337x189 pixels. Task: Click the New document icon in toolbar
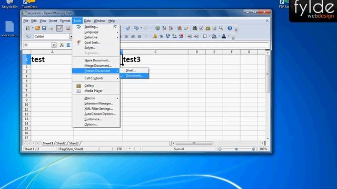click(28, 28)
